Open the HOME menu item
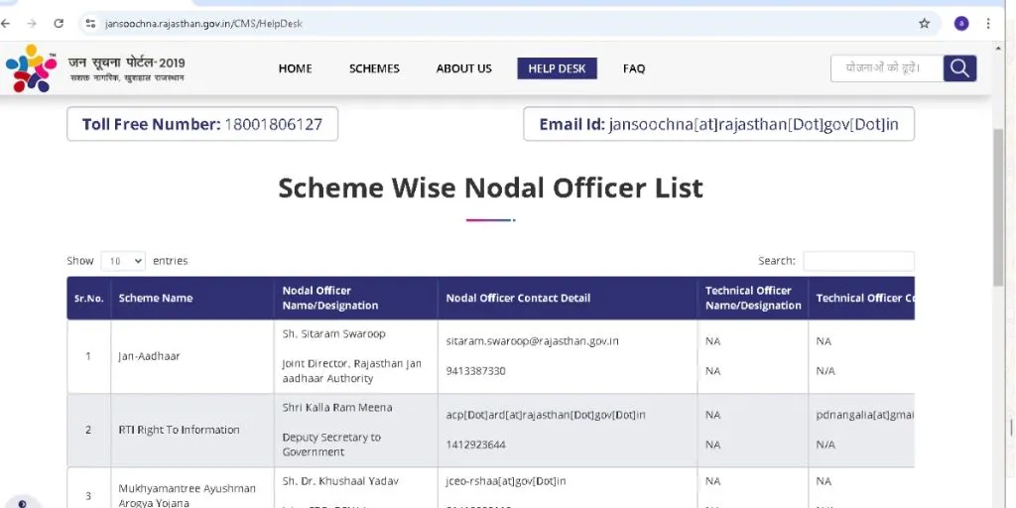 (x=295, y=68)
